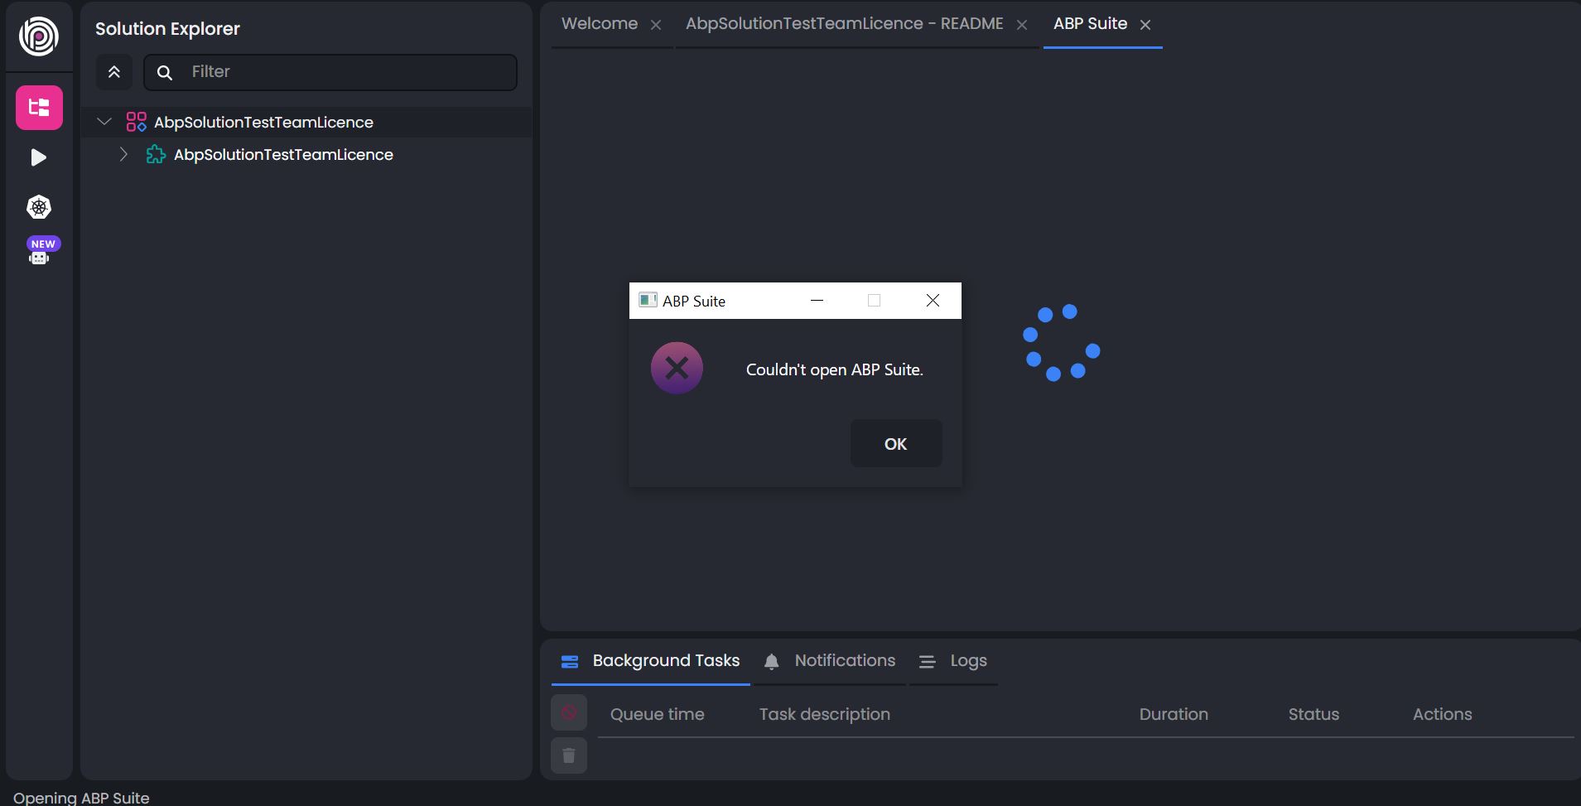
Task: Open the new AI assistant robot icon
Action: (39, 255)
